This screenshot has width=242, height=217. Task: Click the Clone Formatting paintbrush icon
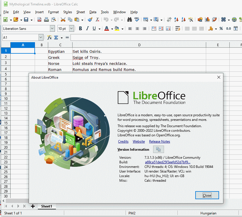[90, 20]
